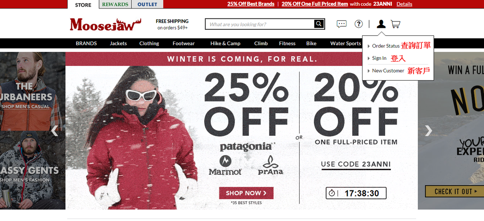Go to previous banner slide arrow
The image size is (484, 221).
55,131
